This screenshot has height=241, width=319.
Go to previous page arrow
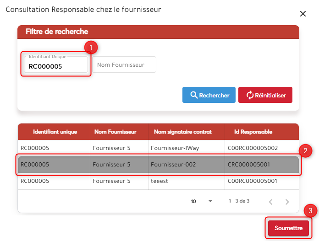tap(270, 201)
